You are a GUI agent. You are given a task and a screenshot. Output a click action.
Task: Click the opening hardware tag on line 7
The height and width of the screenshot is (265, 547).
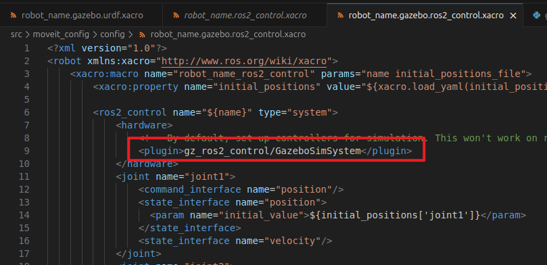pos(145,125)
